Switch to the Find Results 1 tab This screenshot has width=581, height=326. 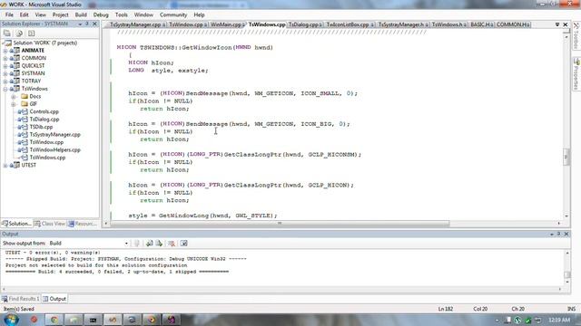(21, 299)
